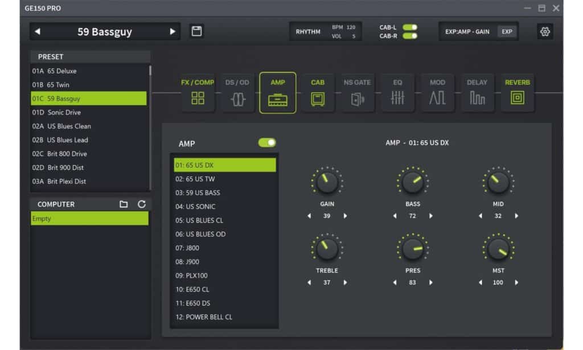This screenshot has height=350, width=583.
Task: Increase the GAIN value
Action: pos(345,216)
